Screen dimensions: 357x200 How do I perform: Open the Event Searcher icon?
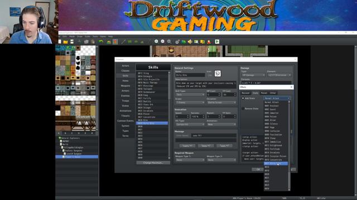click(196, 42)
